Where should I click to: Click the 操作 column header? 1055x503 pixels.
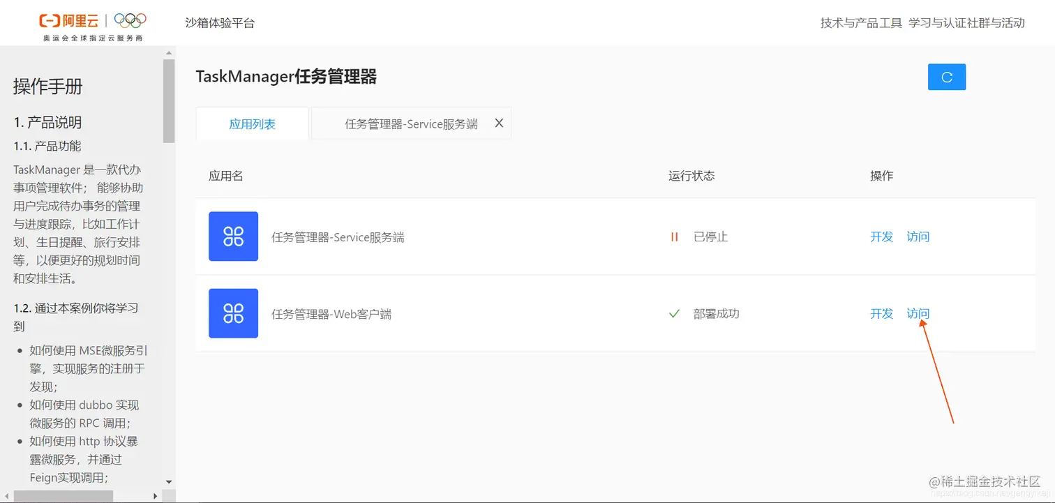881,176
